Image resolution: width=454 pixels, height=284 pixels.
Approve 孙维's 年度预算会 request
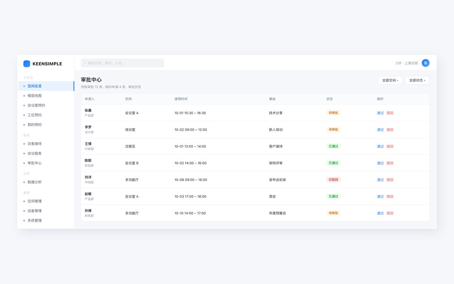380,213
